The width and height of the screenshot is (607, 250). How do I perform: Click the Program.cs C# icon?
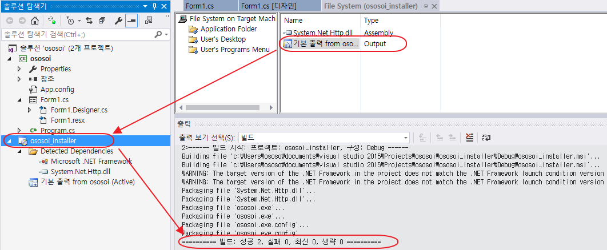(33, 130)
